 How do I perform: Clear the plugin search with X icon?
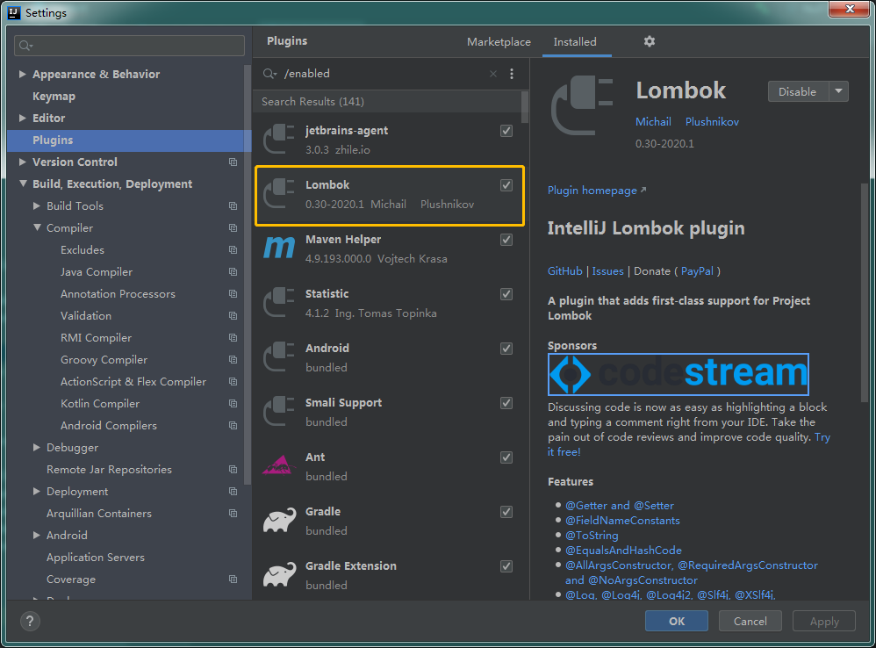(x=493, y=74)
